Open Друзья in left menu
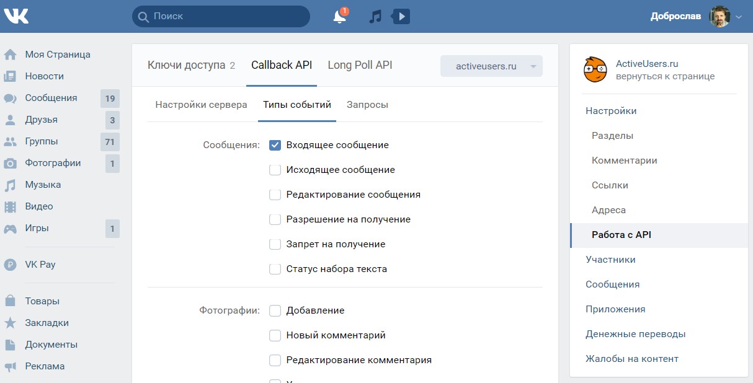The height and width of the screenshot is (383, 753). (x=42, y=120)
